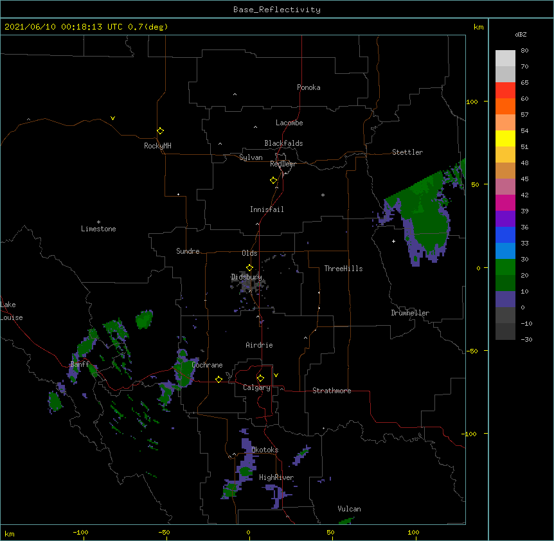
Task: Click the 50 tick label on right axis
Action: pyautogui.click(x=475, y=184)
